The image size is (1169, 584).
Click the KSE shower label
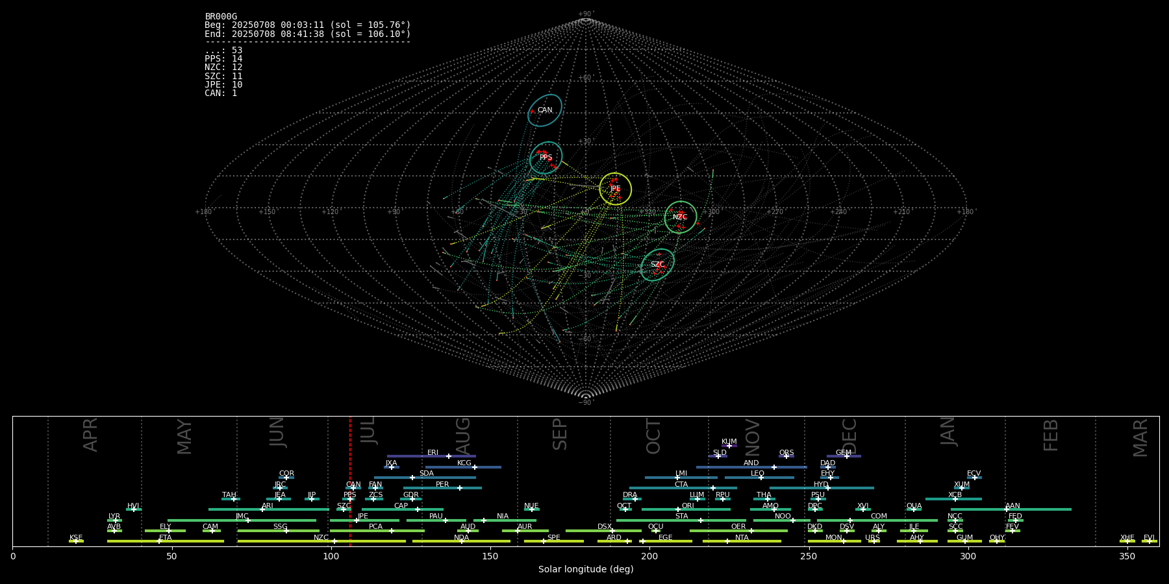(76, 538)
